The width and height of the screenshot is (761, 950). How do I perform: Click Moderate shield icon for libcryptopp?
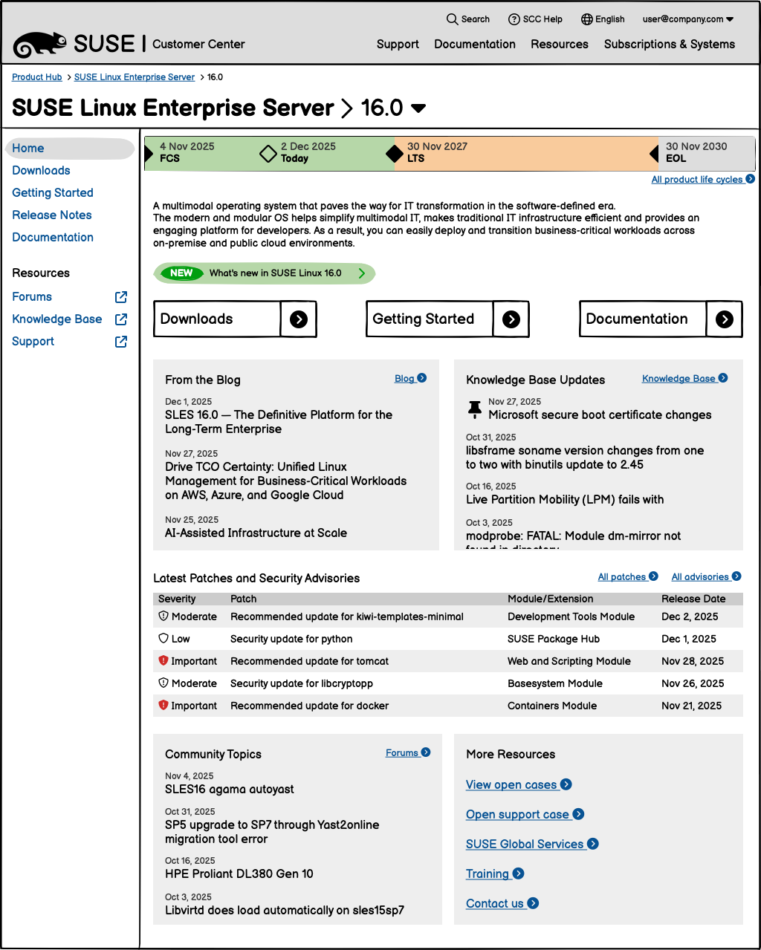(x=163, y=683)
